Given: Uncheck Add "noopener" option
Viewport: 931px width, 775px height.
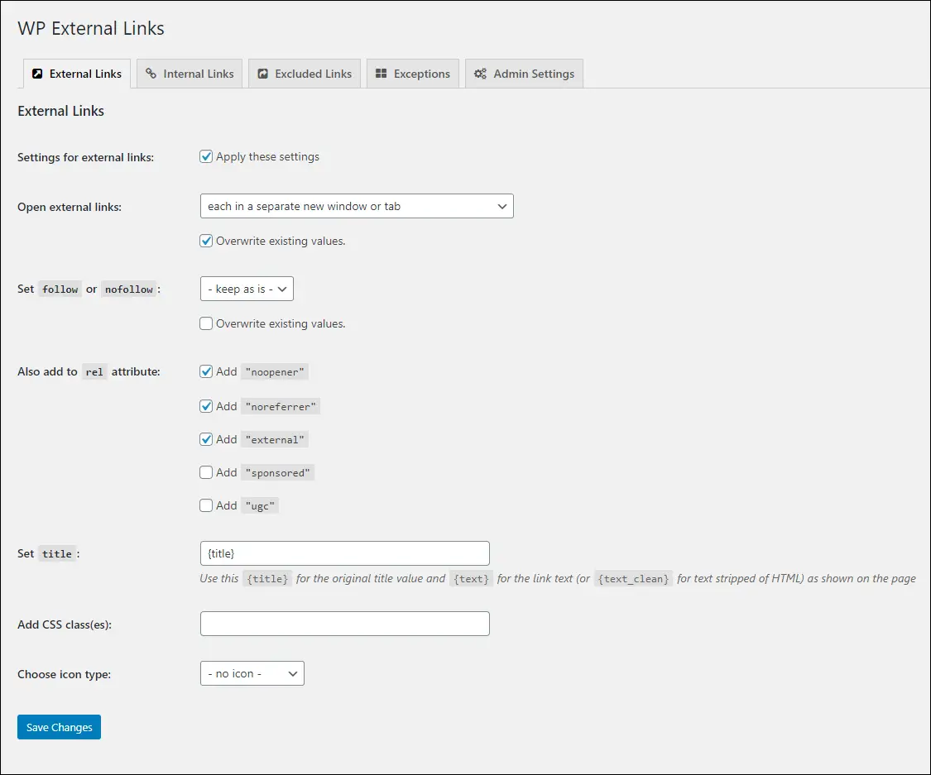Looking at the screenshot, I should (206, 371).
